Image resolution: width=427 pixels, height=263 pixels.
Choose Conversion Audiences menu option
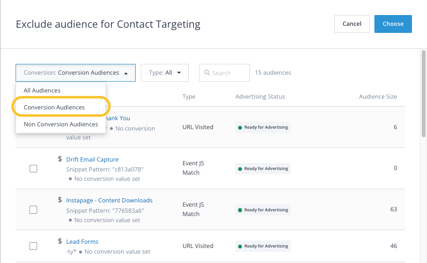pyautogui.click(x=54, y=107)
